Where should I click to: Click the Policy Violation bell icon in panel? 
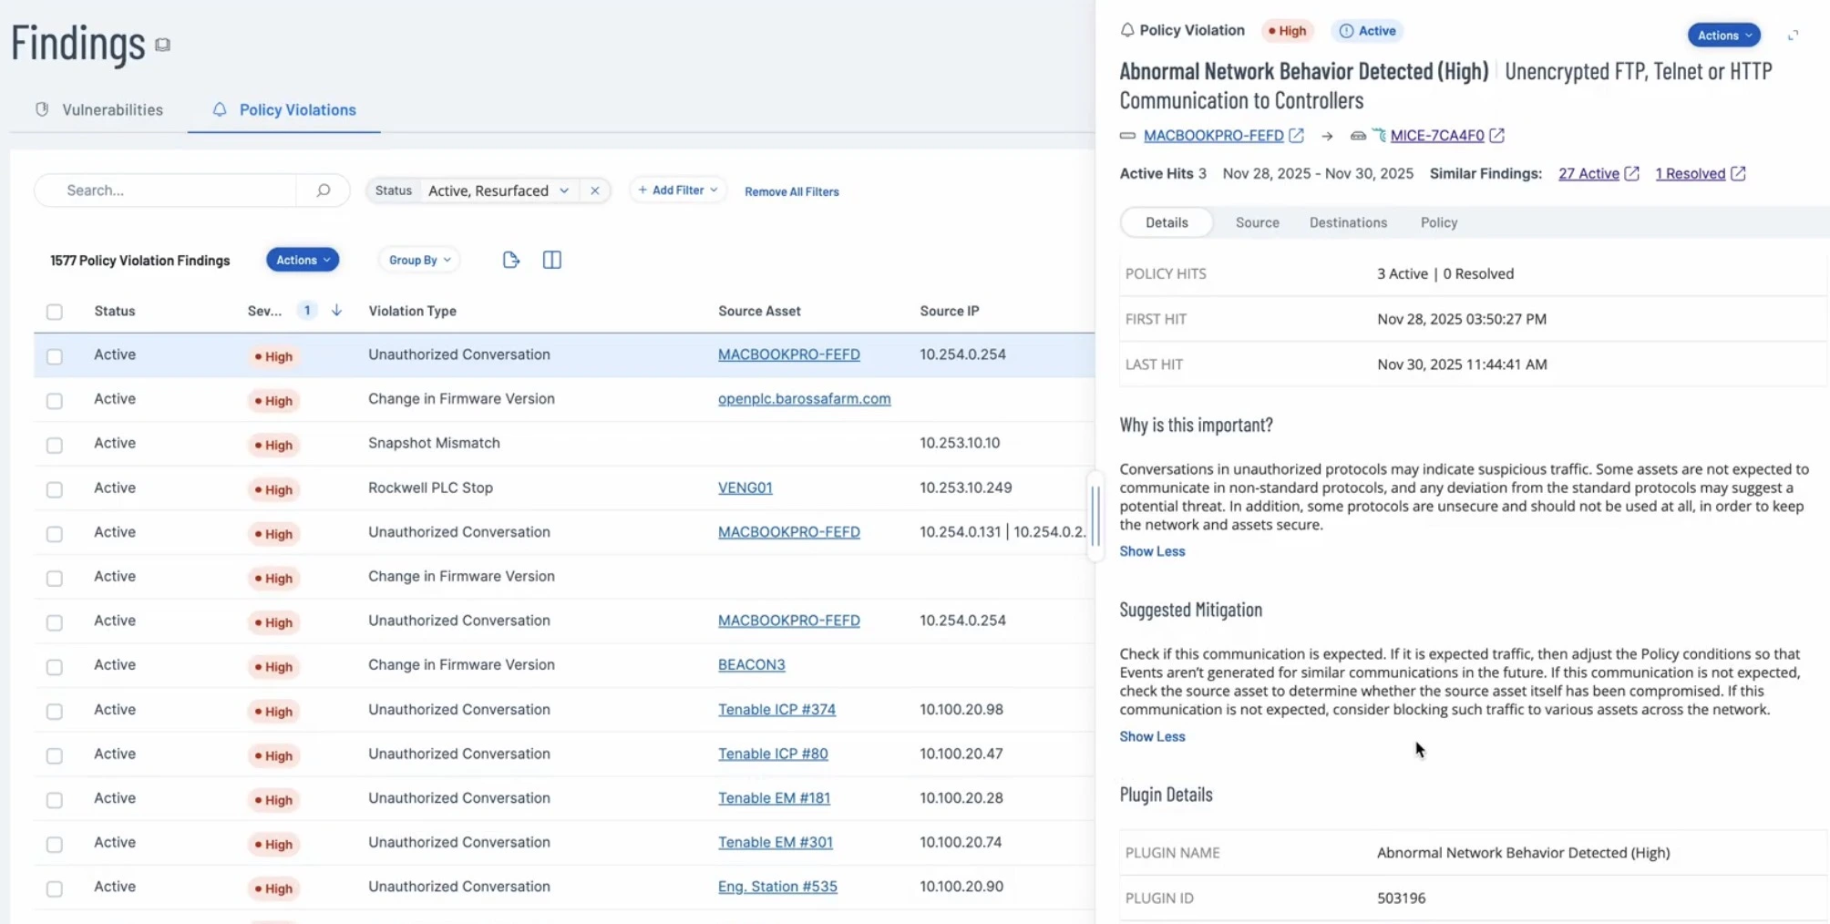(1127, 30)
